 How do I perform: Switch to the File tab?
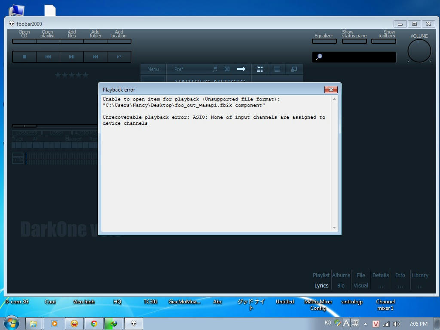(x=361, y=275)
